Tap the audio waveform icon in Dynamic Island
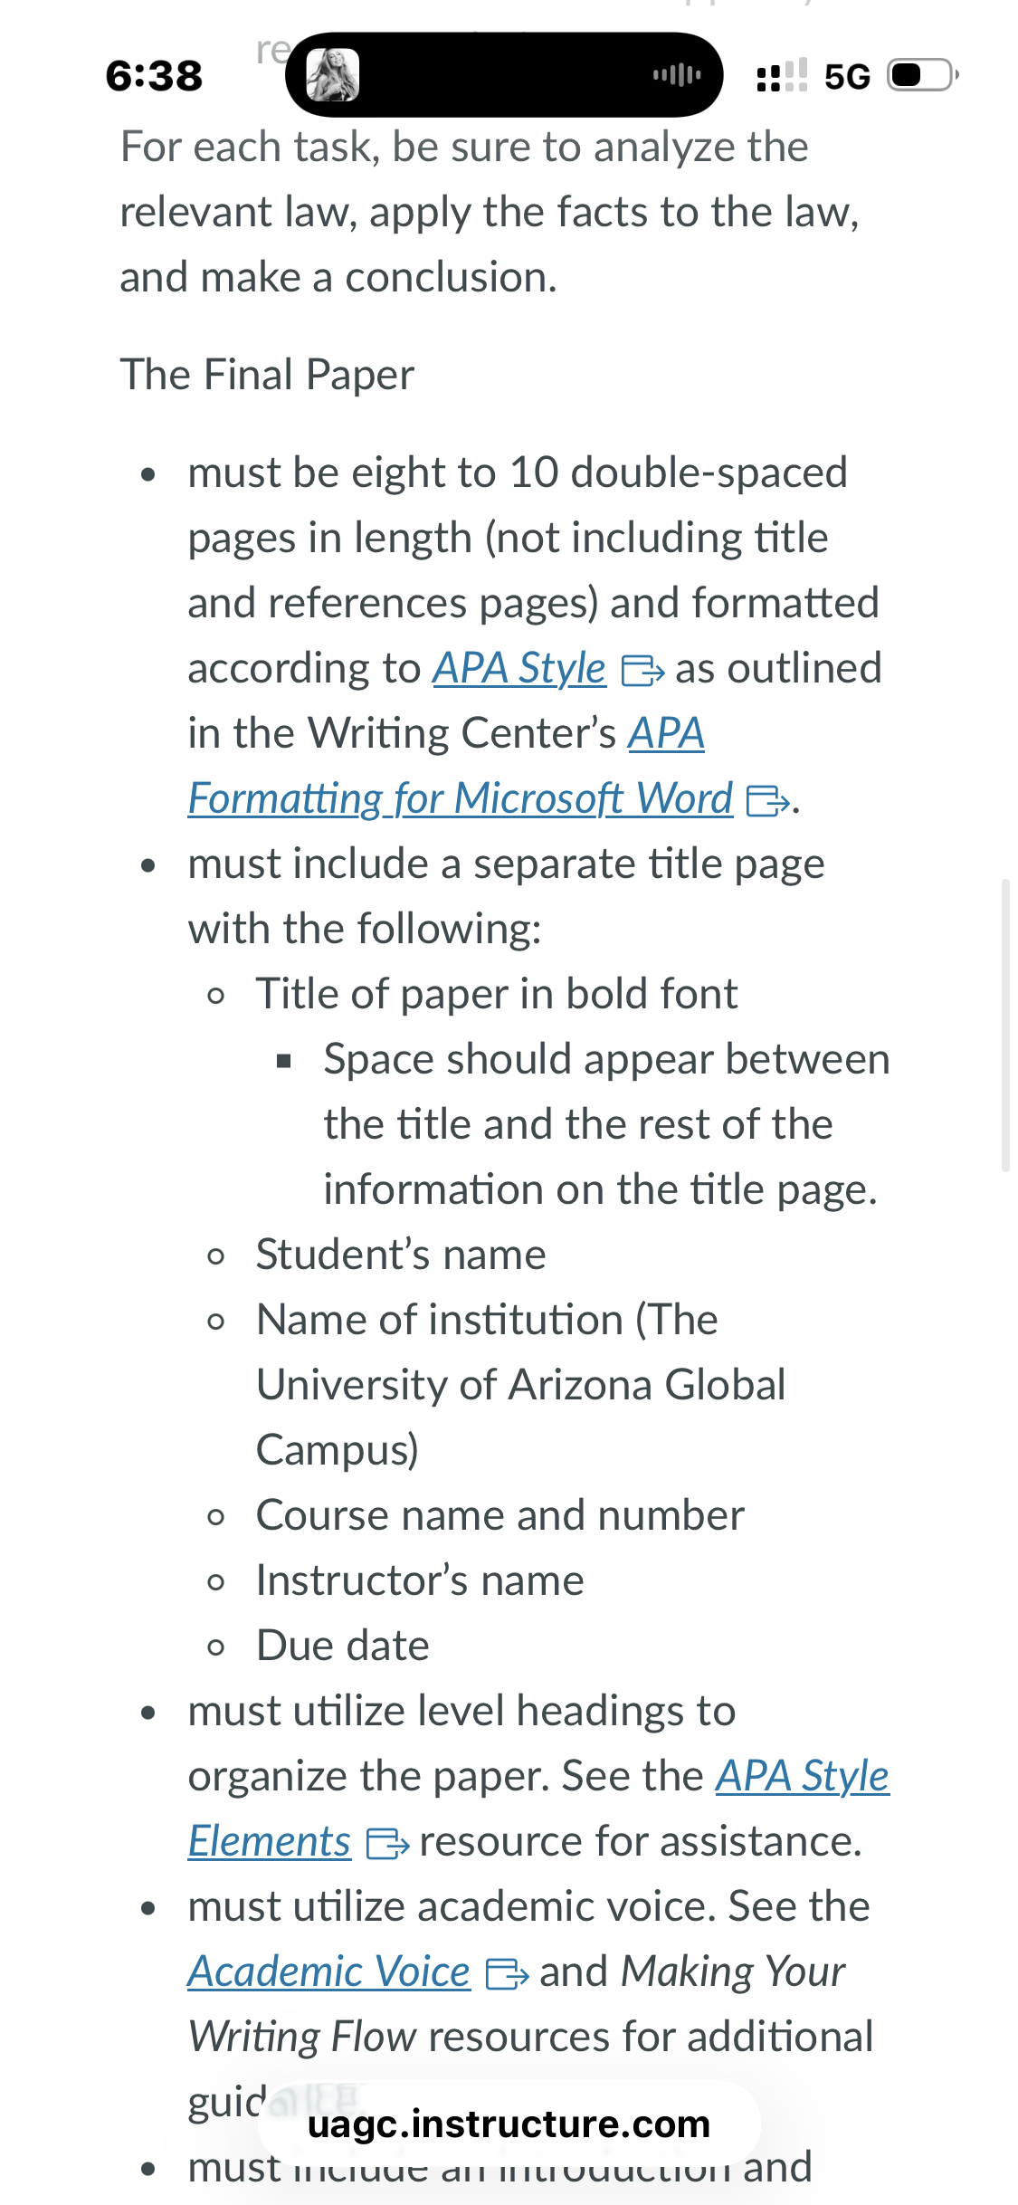 point(677,74)
